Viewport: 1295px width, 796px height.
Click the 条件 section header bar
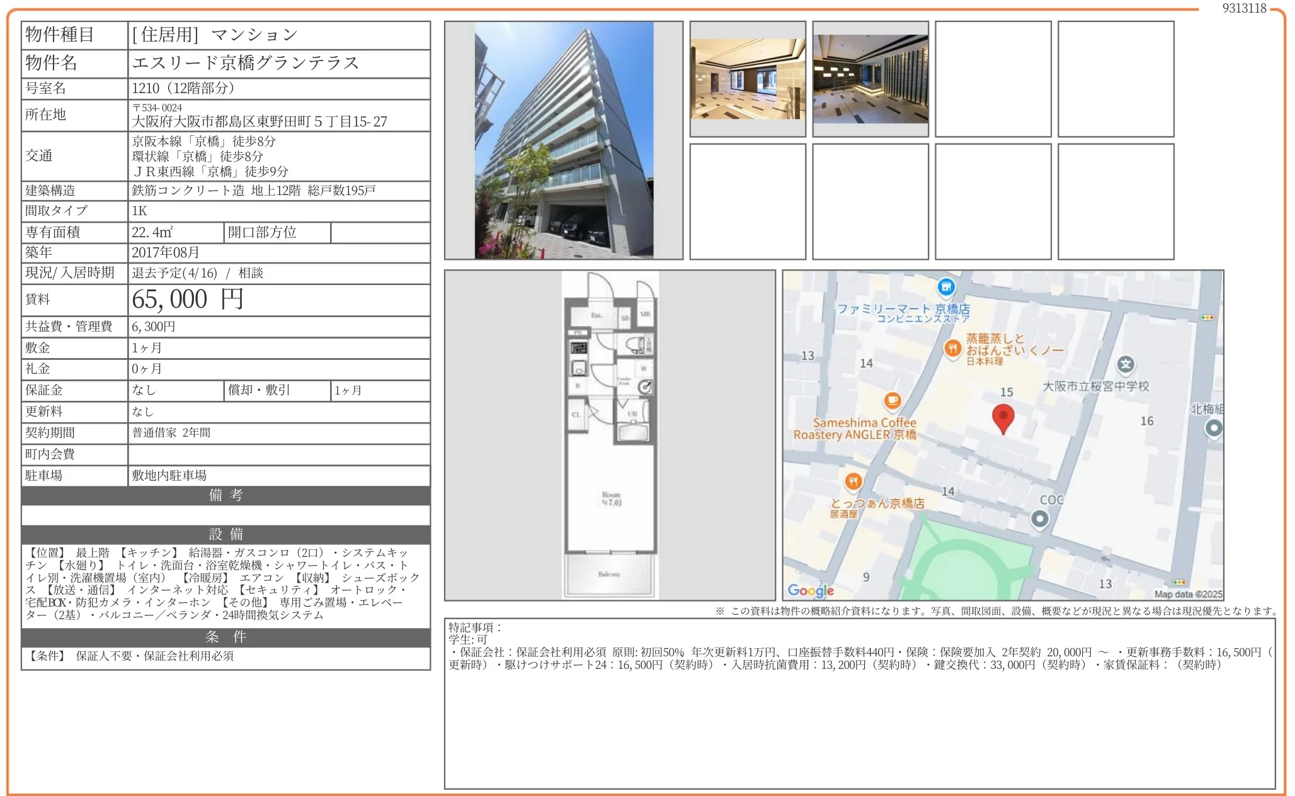tap(225, 637)
